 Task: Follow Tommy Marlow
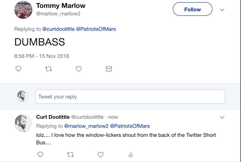[193, 9]
